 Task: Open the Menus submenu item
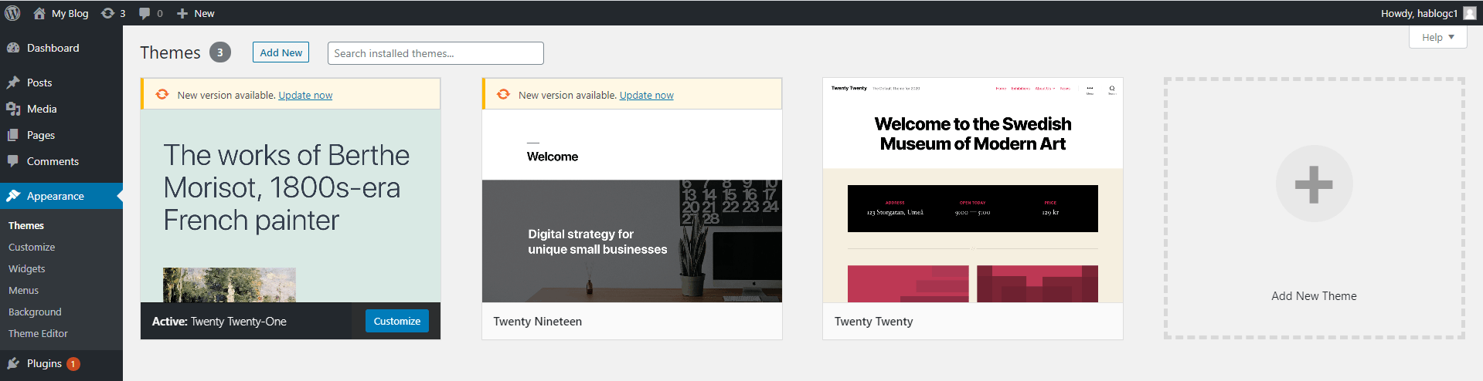coord(23,290)
